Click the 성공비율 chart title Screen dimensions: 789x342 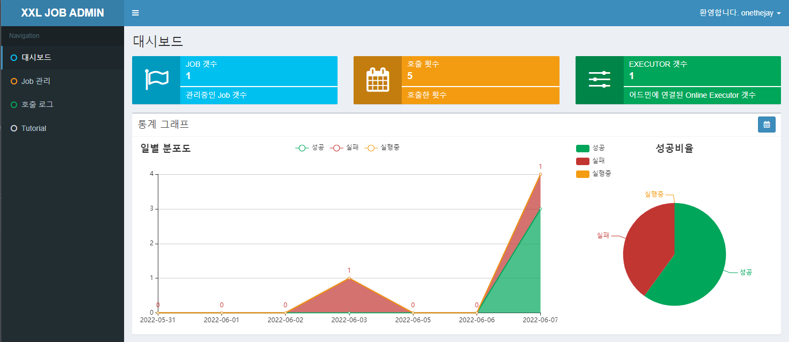674,149
